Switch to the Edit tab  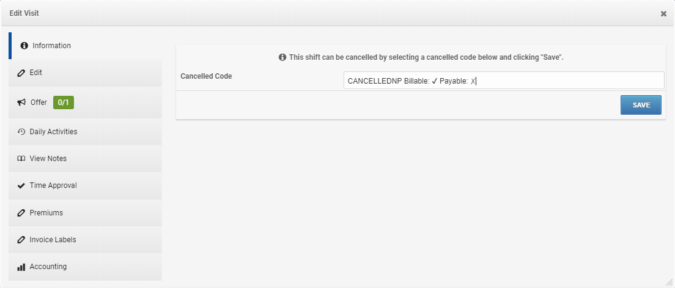click(86, 73)
